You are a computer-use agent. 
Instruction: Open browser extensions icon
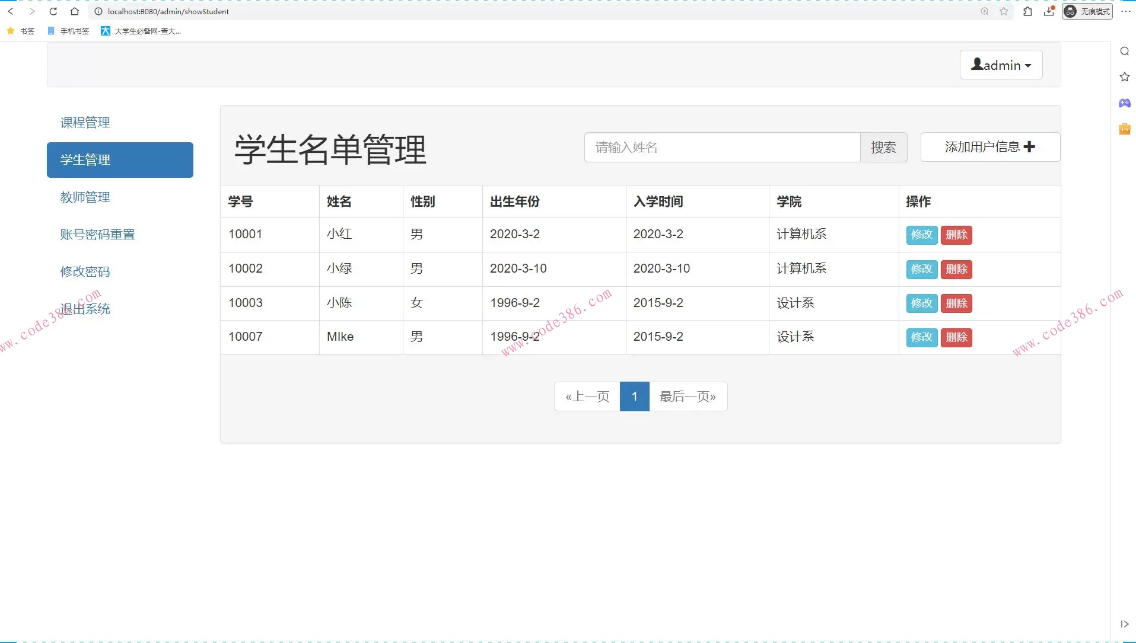click(x=1027, y=11)
